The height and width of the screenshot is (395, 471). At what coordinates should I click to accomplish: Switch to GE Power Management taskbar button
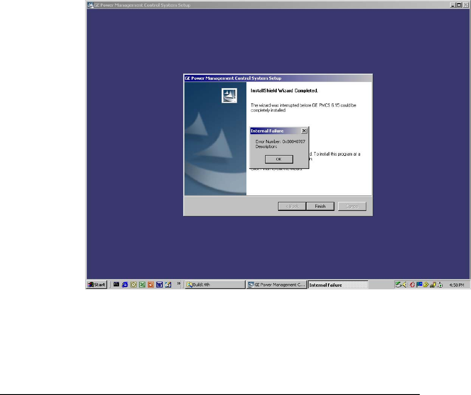276,285
